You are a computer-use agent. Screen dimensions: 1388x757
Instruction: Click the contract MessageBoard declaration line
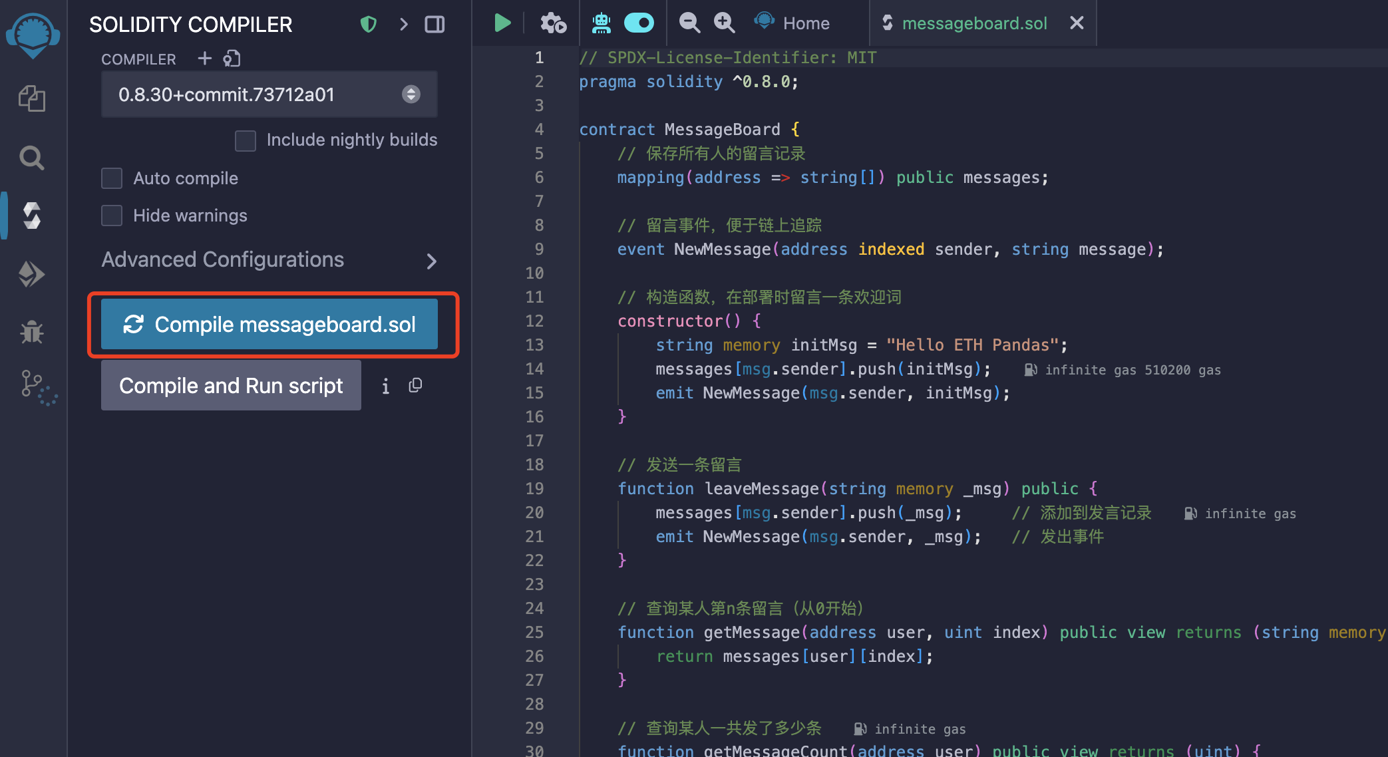point(689,130)
